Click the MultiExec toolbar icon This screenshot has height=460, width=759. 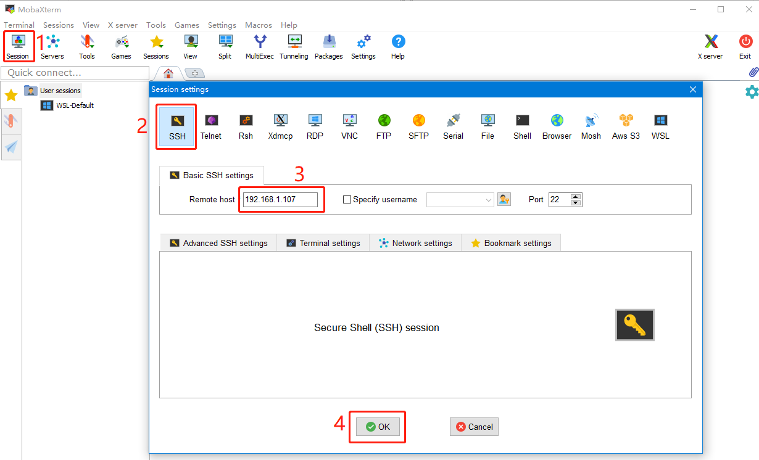coord(259,47)
